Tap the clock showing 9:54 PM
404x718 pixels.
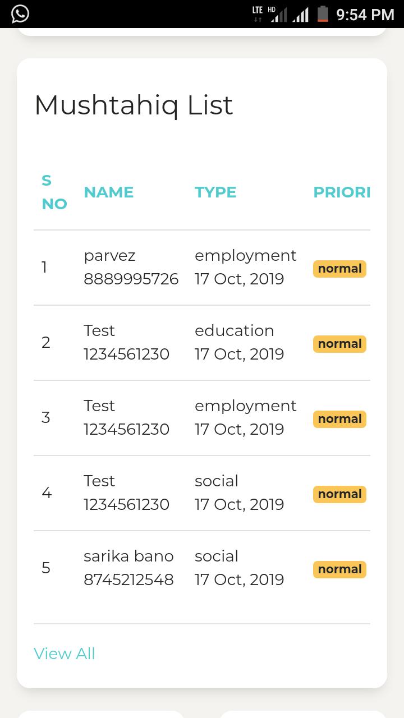365,15
